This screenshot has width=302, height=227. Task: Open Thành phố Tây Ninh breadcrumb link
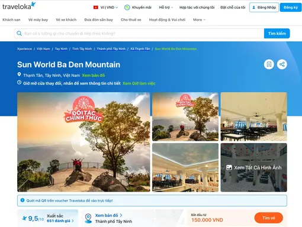click(111, 49)
